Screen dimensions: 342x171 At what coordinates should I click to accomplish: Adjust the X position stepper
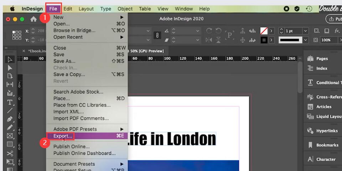tap(33, 31)
